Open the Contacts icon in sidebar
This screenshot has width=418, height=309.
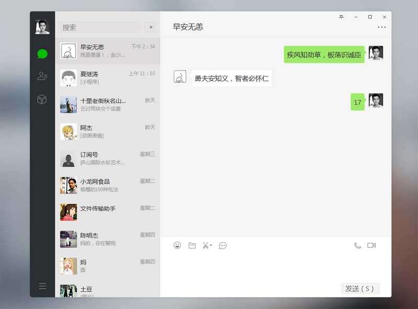[42, 76]
